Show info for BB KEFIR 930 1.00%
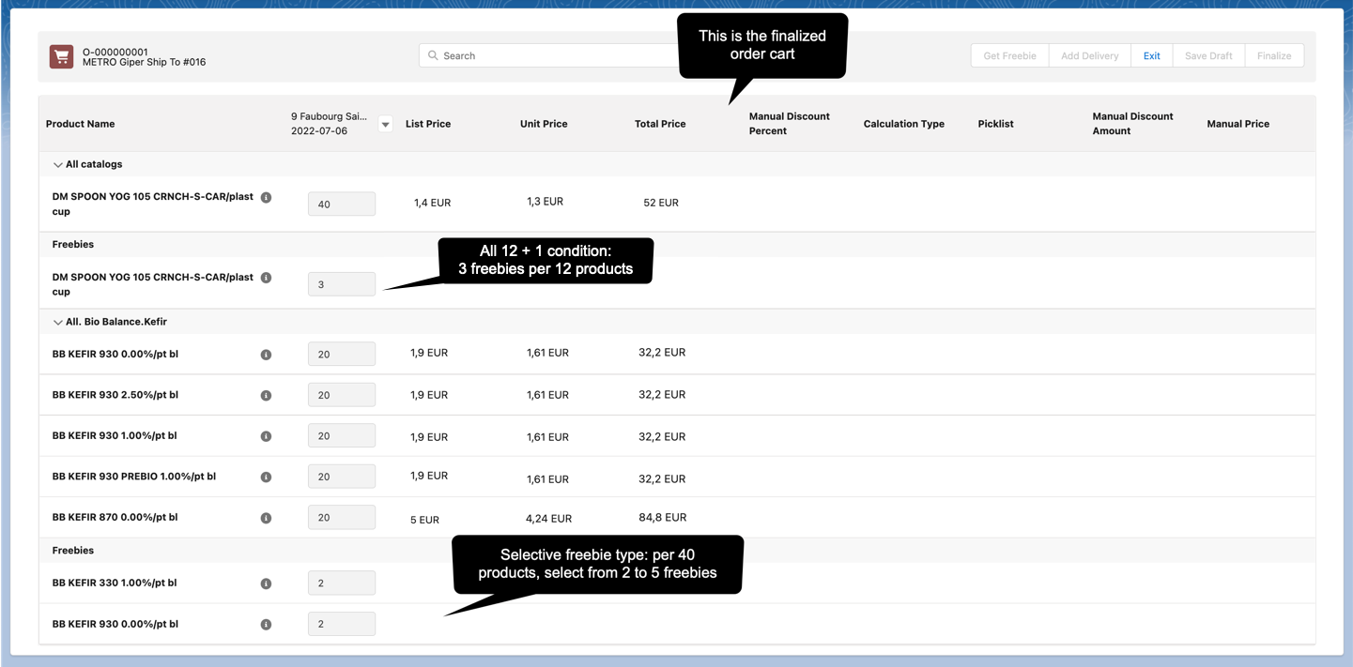The width and height of the screenshot is (1353, 667). pos(266,436)
